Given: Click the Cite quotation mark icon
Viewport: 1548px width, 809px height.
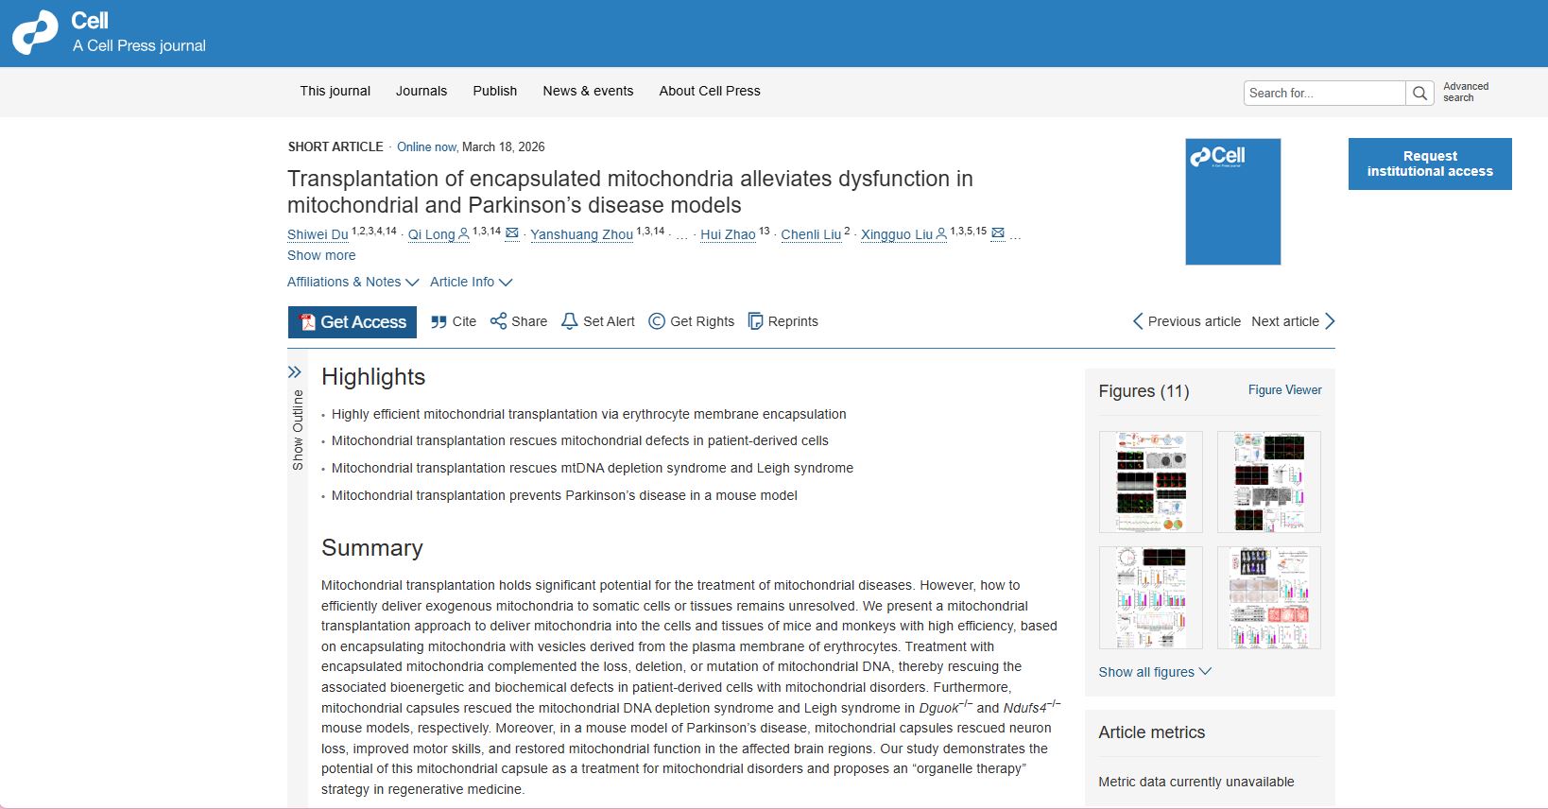Looking at the screenshot, I should [439, 321].
